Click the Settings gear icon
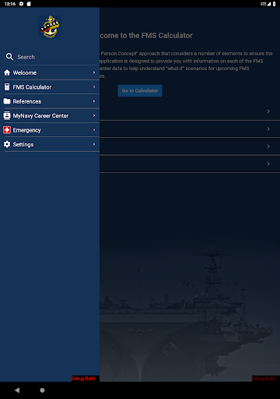This screenshot has height=399, width=280. (7, 144)
